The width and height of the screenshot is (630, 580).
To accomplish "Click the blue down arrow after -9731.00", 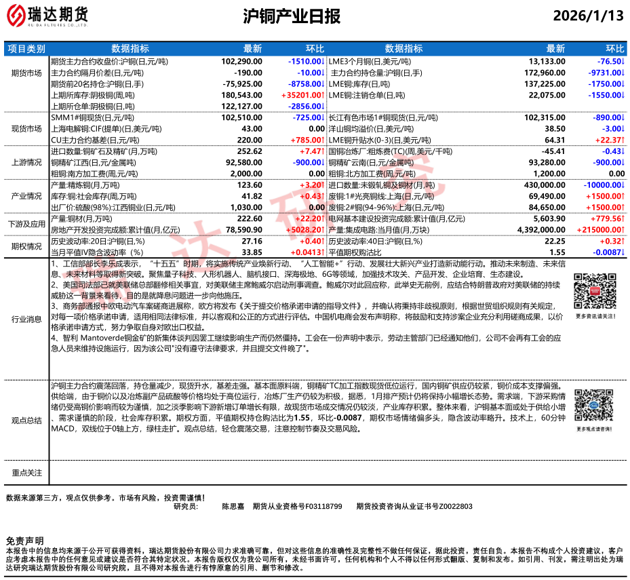I will tap(623, 73).
